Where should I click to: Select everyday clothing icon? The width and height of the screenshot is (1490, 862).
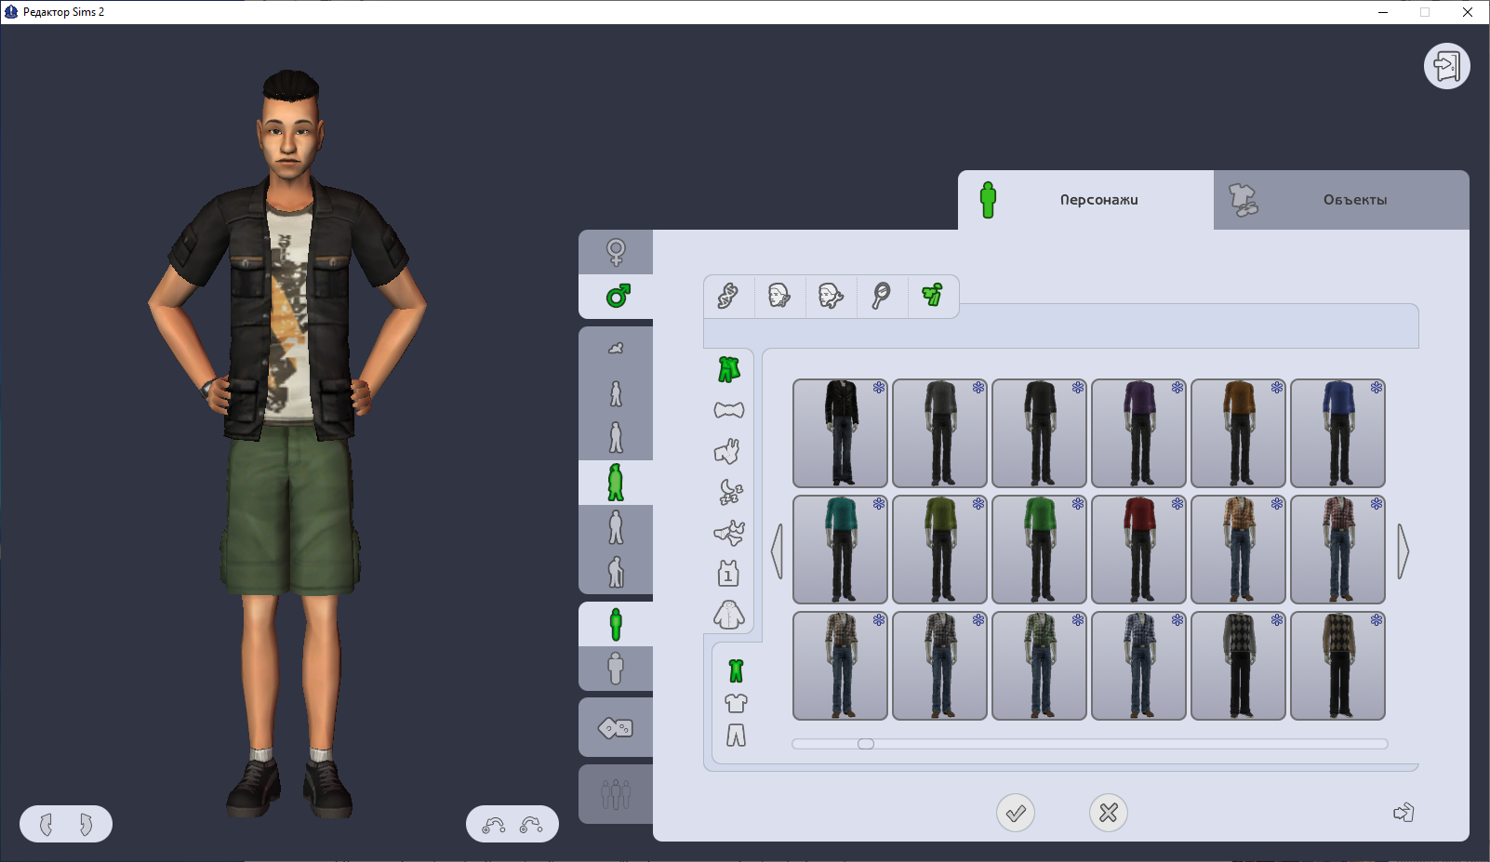coord(728,370)
